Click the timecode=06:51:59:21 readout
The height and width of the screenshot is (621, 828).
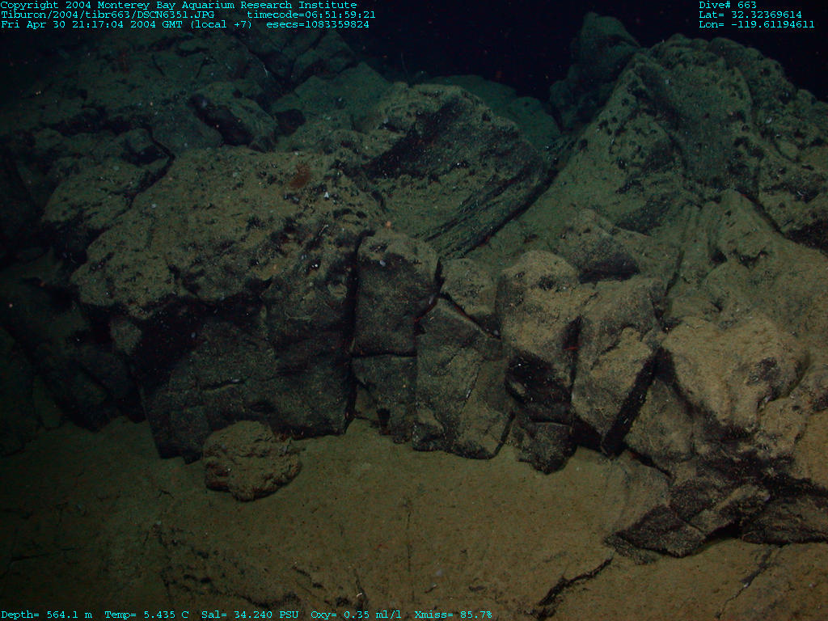(311, 15)
